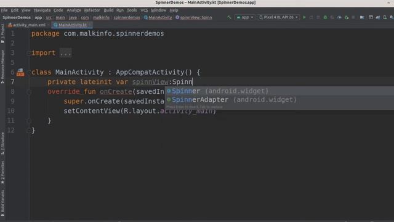Open the Build menu
Viewport: 394px width, 222px height.
tap(108, 10)
